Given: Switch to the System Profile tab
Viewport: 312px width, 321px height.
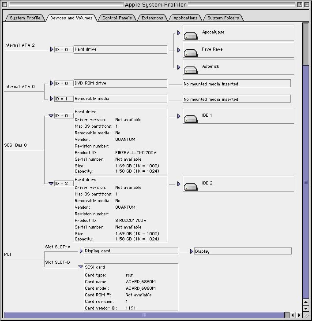Looking at the screenshot, I should point(25,18).
